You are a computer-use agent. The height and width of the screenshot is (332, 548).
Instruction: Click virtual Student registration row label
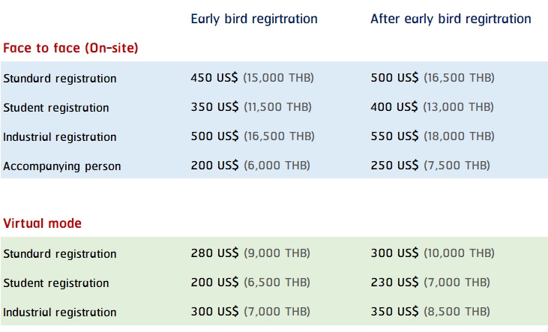pos(56,283)
